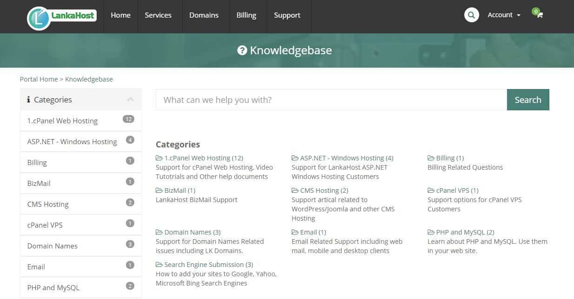Focus the 'What can we help you with?' field
The width and height of the screenshot is (574, 299).
[331, 100]
